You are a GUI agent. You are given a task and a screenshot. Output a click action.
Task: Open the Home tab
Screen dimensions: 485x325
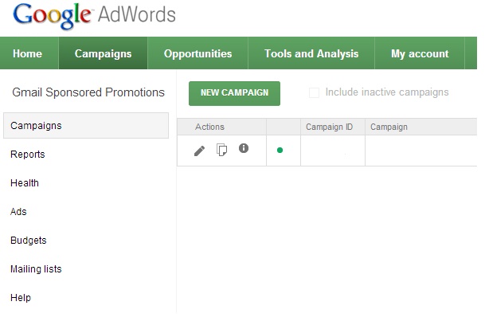coord(28,53)
